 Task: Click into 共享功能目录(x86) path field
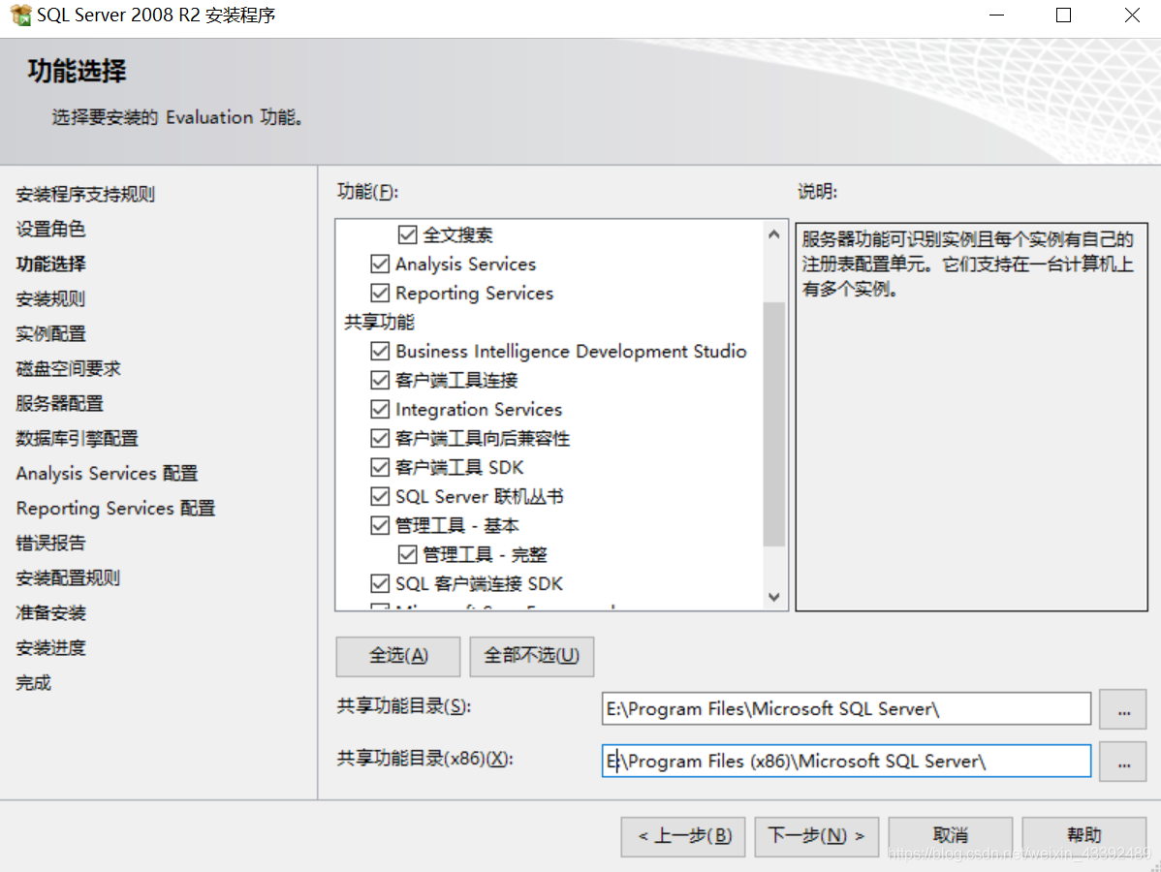tap(846, 761)
